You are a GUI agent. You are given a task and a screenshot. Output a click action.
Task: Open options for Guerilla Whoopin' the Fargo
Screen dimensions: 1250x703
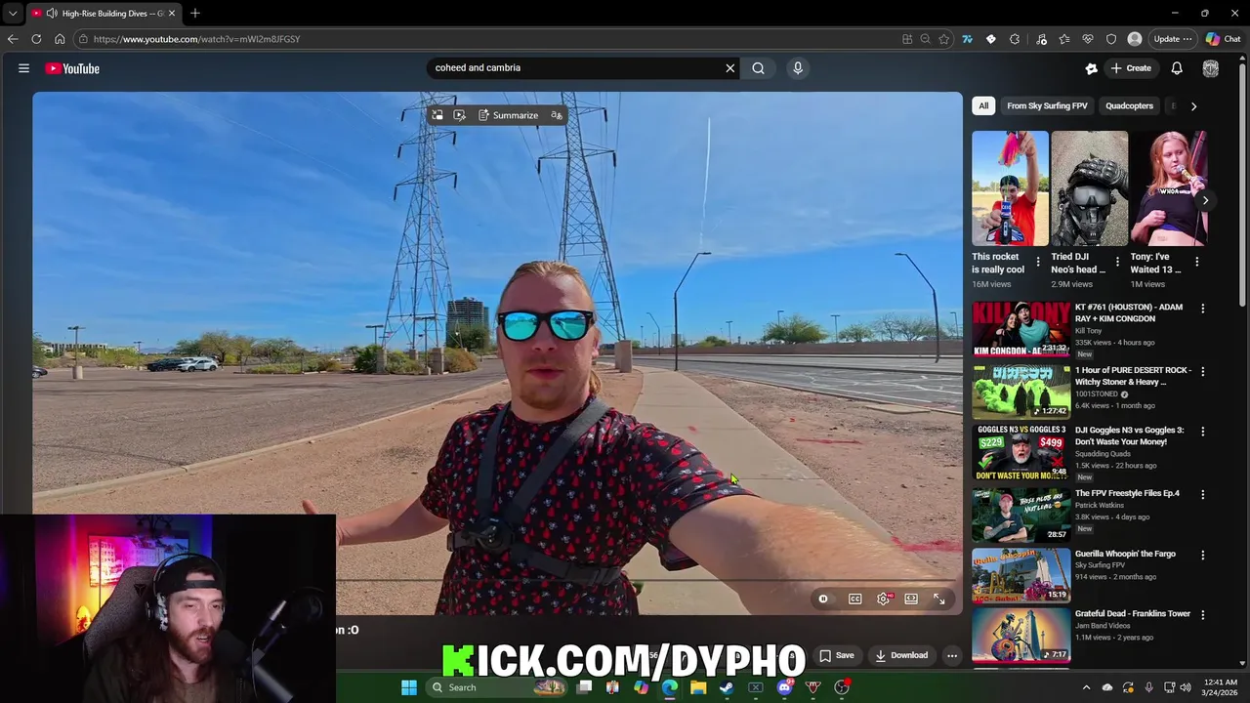click(x=1202, y=556)
